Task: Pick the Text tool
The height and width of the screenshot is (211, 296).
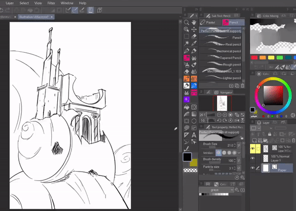Action: pos(194,135)
